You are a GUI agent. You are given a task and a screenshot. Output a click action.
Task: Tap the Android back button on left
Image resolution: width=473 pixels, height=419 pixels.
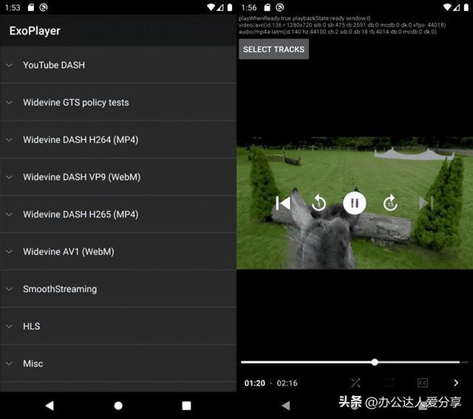click(x=50, y=405)
